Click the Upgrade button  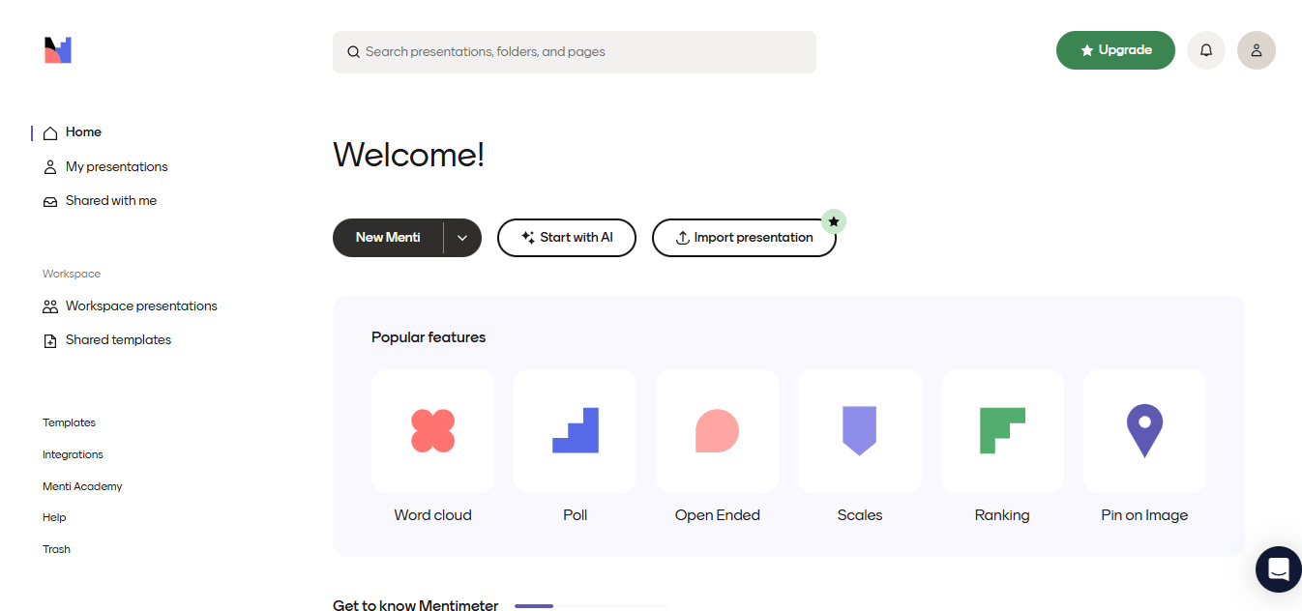click(x=1115, y=50)
